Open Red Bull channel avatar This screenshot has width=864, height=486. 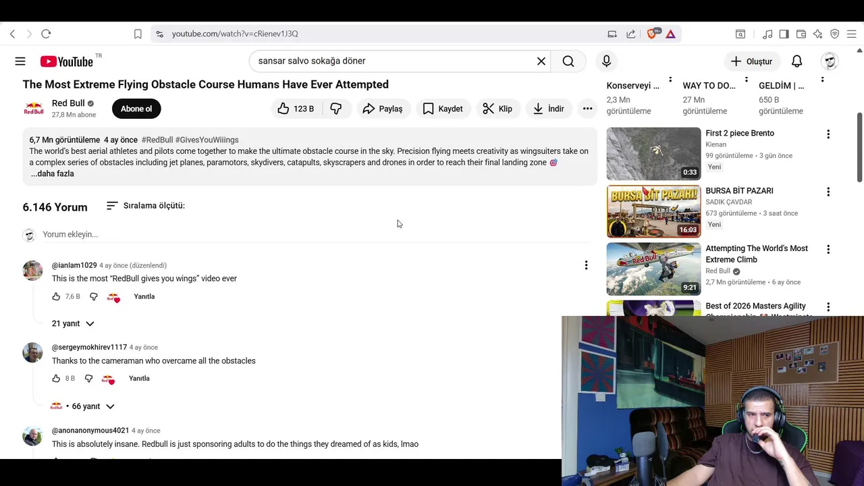(x=34, y=109)
